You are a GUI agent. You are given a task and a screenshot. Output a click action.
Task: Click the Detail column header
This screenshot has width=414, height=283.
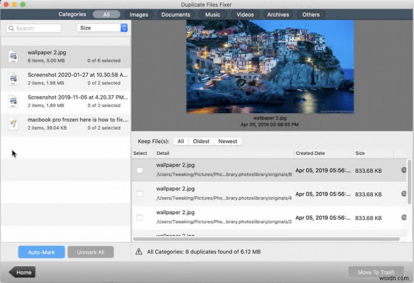[x=163, y=153]
